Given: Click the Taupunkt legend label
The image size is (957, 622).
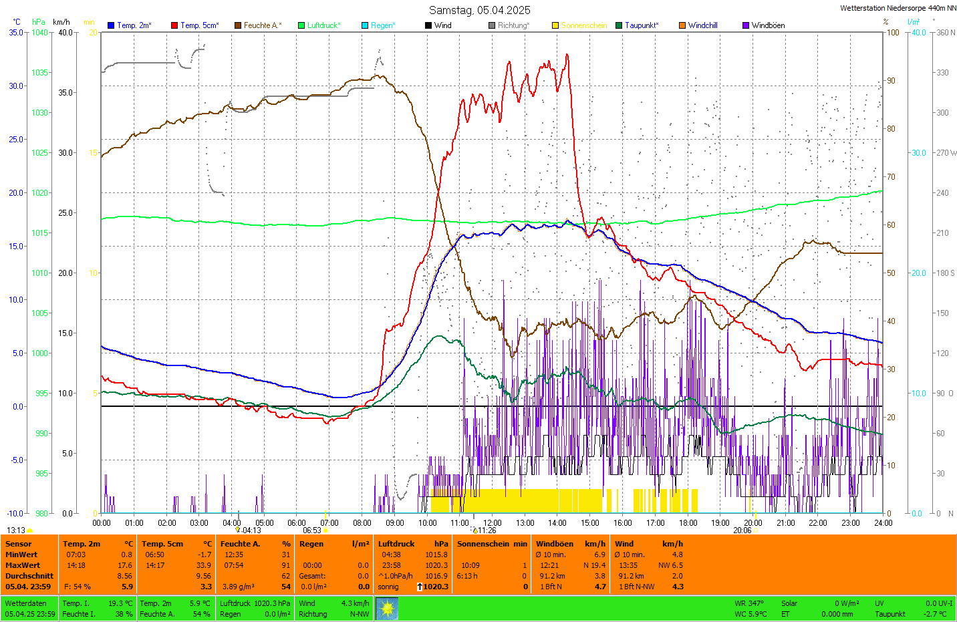Looking at the screenshot, I should pyautogui.click(x=642, y=25).
